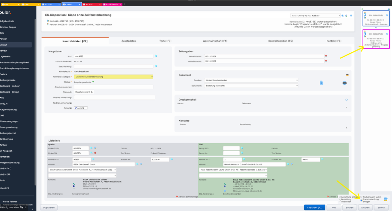392x211 pixels.
Task: Expand the contract version dropdown in header
Action: [x=315, y=15]
